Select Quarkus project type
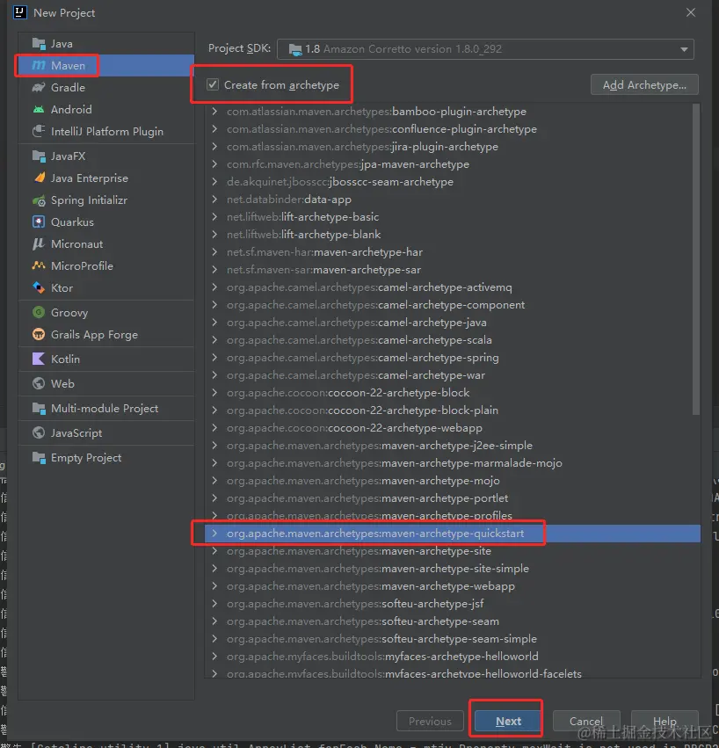Image resolution: width=719 pixels, height=748 pixels. point(106,221)
